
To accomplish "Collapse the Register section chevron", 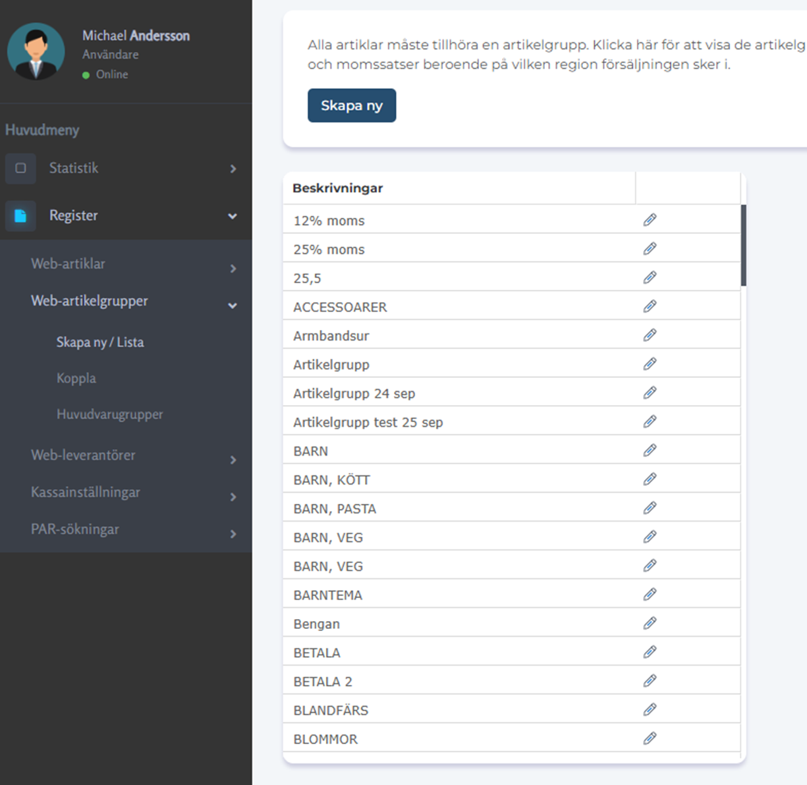I will [x=233, y=216].
